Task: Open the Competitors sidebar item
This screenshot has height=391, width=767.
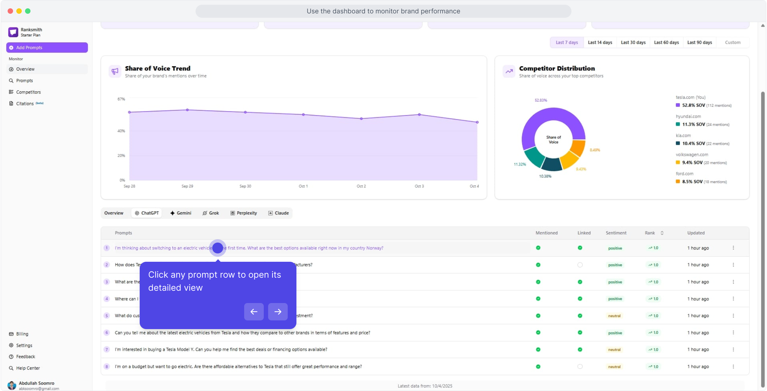Action: 28,92
